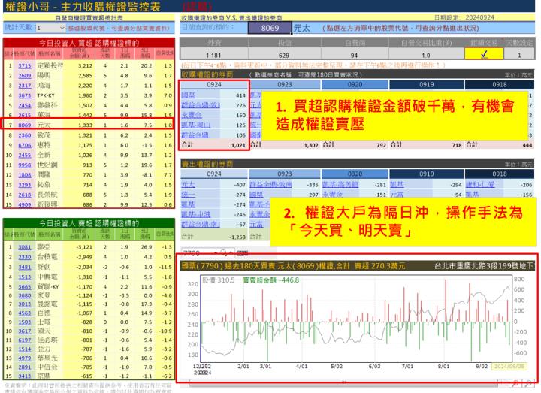Viewport: 541px width, 393px height.
Task: Click the magnifier search icon beside 7790
Action: [223, 253]
